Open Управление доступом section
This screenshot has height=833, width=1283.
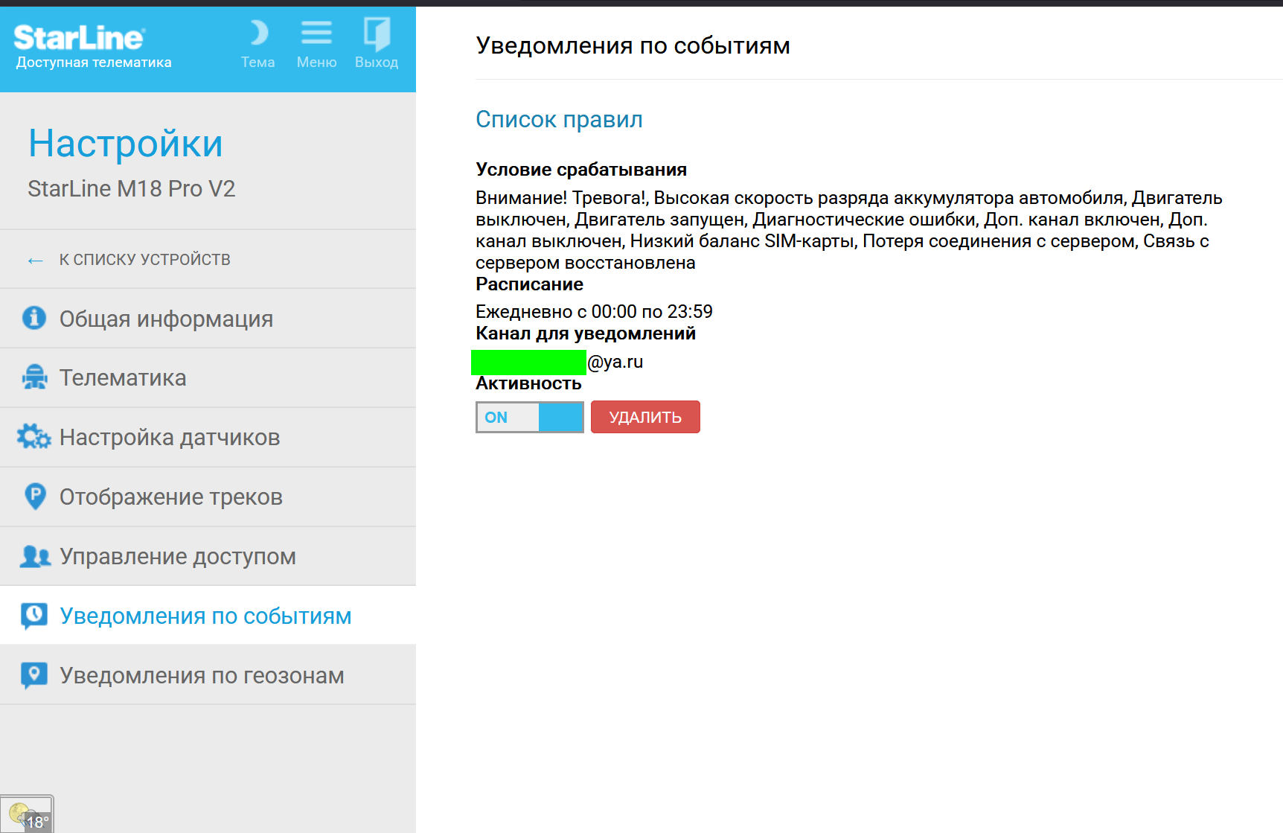208,556
